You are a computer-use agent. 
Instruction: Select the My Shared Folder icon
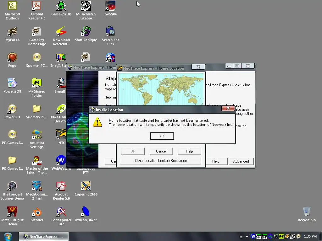tap(37, 88)
